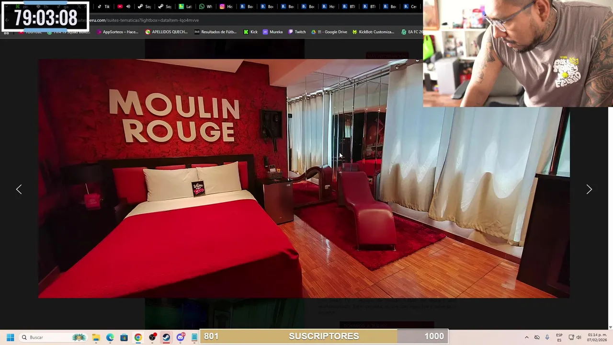This screenshot has height=345, width=613.
Task: Open the Windows Start menu
Action: point(10,337)
